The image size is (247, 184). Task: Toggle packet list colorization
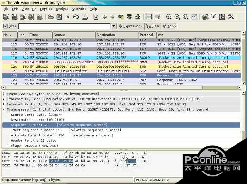pos(149,17)
